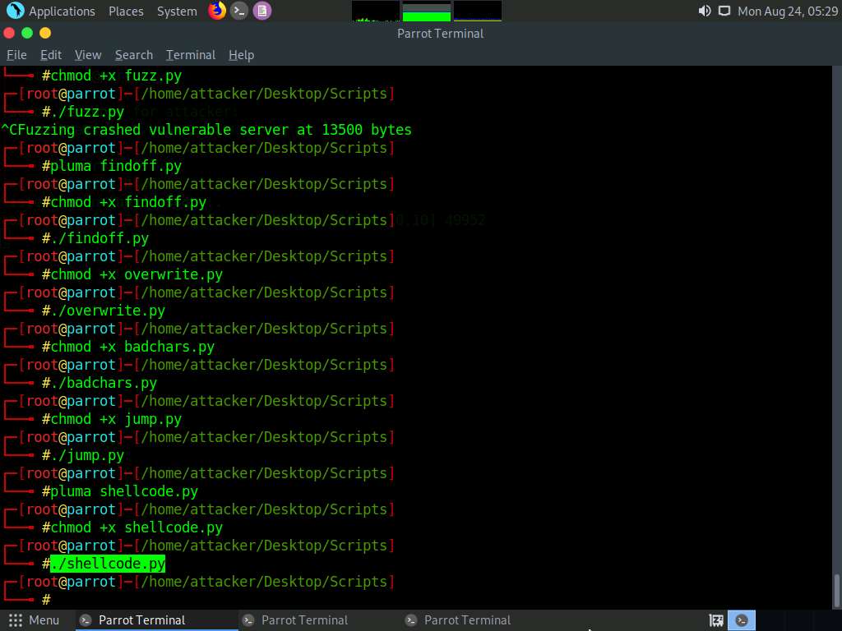The image size is (842, 631).
Task: Switch to first Parrot Terminal taskbar entry
Action: pyautogui.click(x=155, y=620)
